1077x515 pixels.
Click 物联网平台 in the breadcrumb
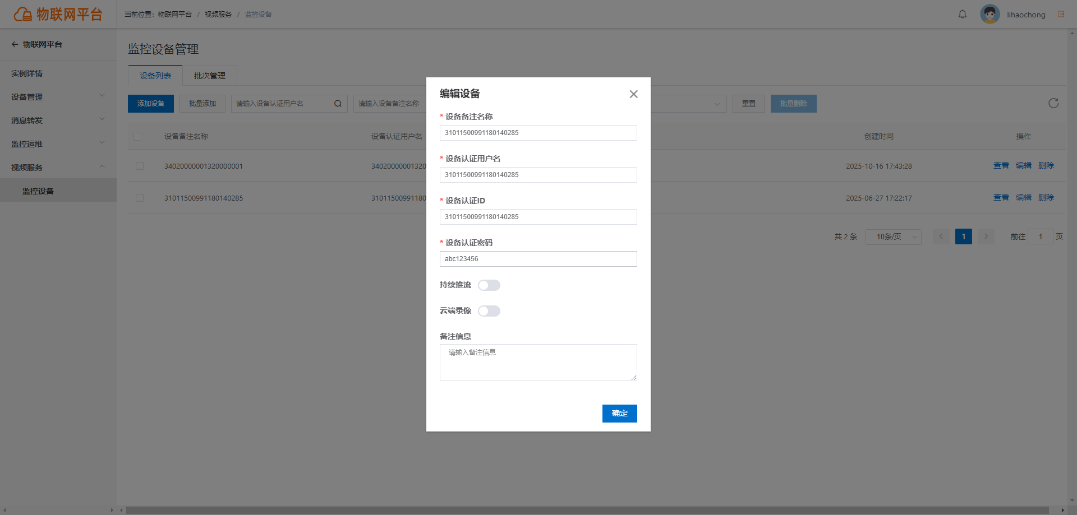point(174,15)
